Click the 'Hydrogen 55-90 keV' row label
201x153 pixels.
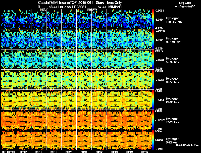[x=173, y=60]
